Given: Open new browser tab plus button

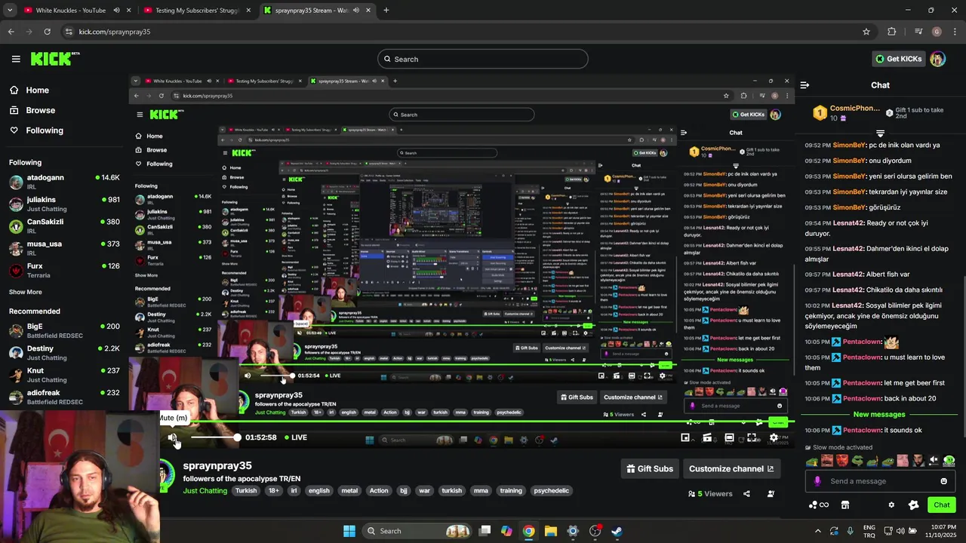Looking at the screenshot, I should click(x=386, y=11).
